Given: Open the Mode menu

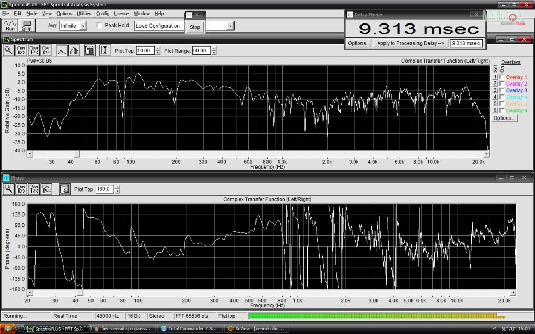Looking at the screenshot, I should [x=32, y=14].
